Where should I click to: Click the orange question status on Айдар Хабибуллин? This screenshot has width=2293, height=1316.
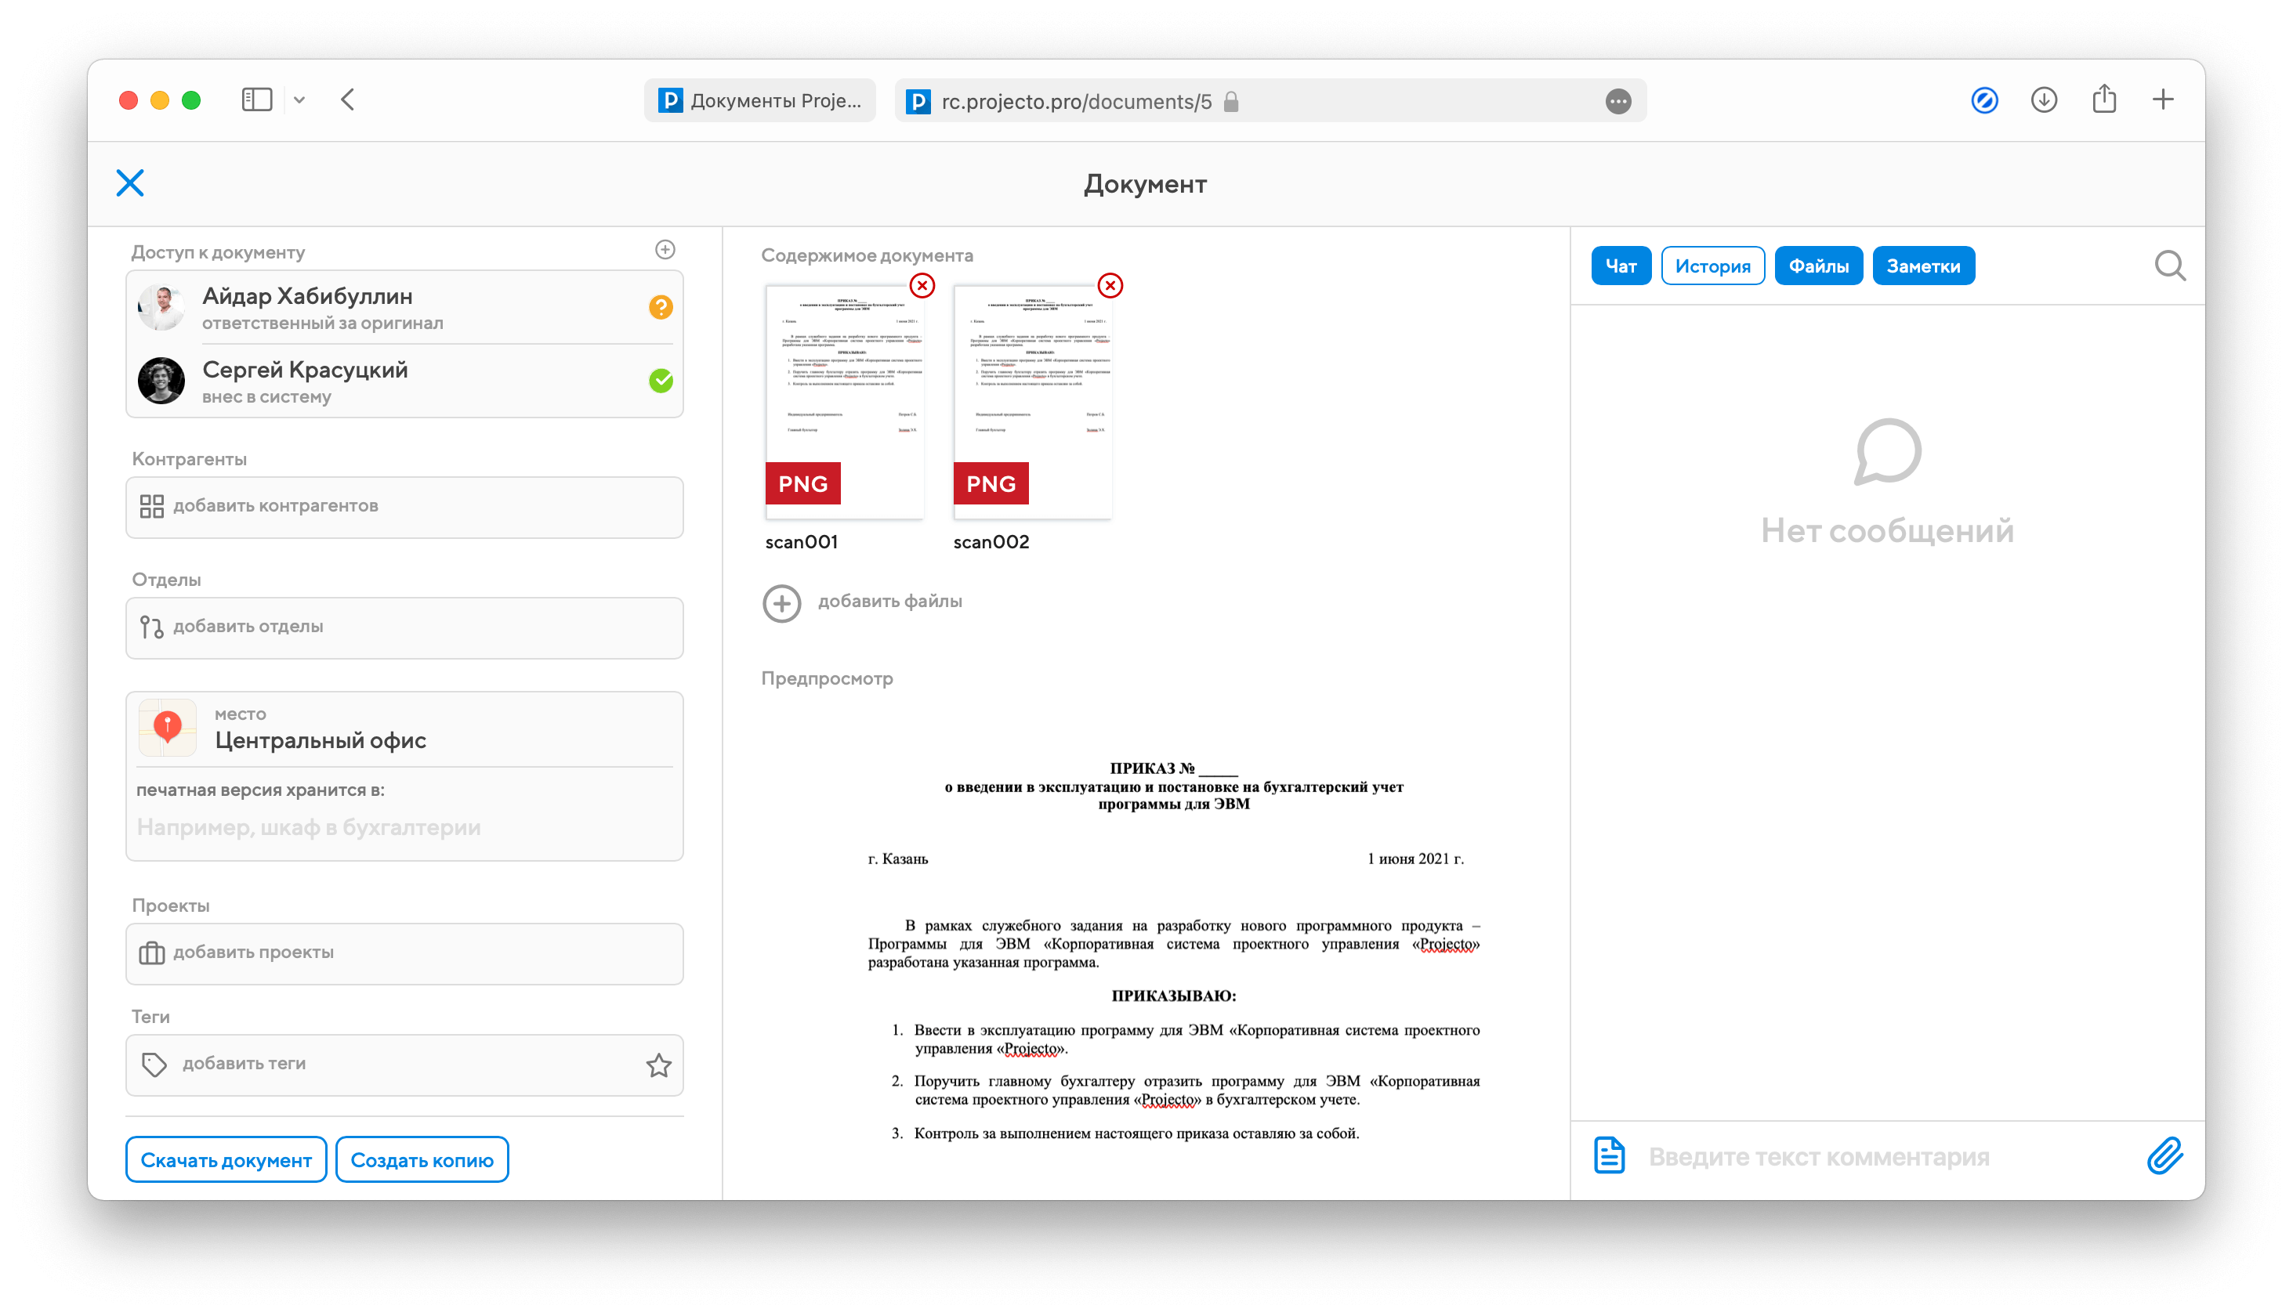pyautogui.click(x=661, y=307)
